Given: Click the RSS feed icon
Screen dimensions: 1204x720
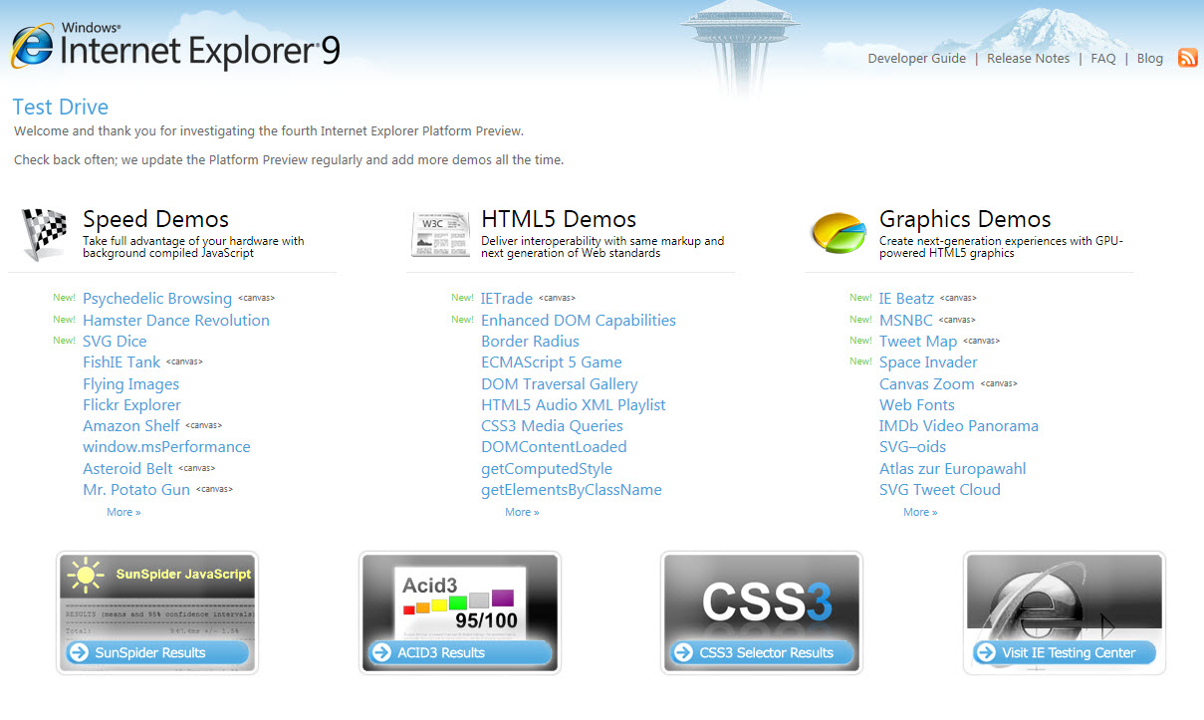Looking at the screenshot, I should coord(1187,58).
